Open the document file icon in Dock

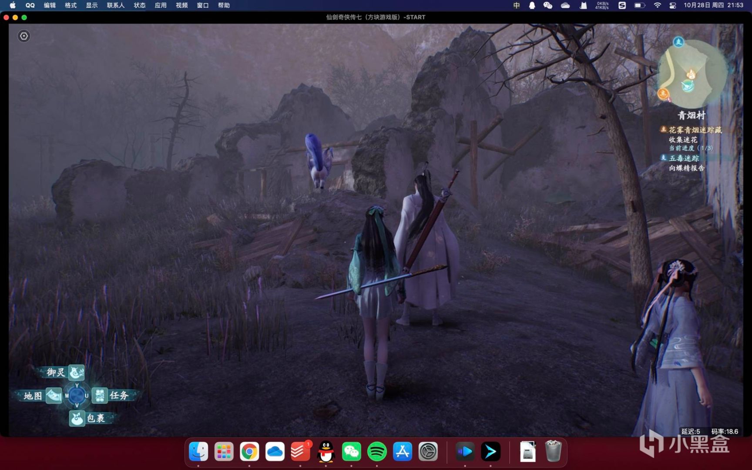click(x=528, y=452)
